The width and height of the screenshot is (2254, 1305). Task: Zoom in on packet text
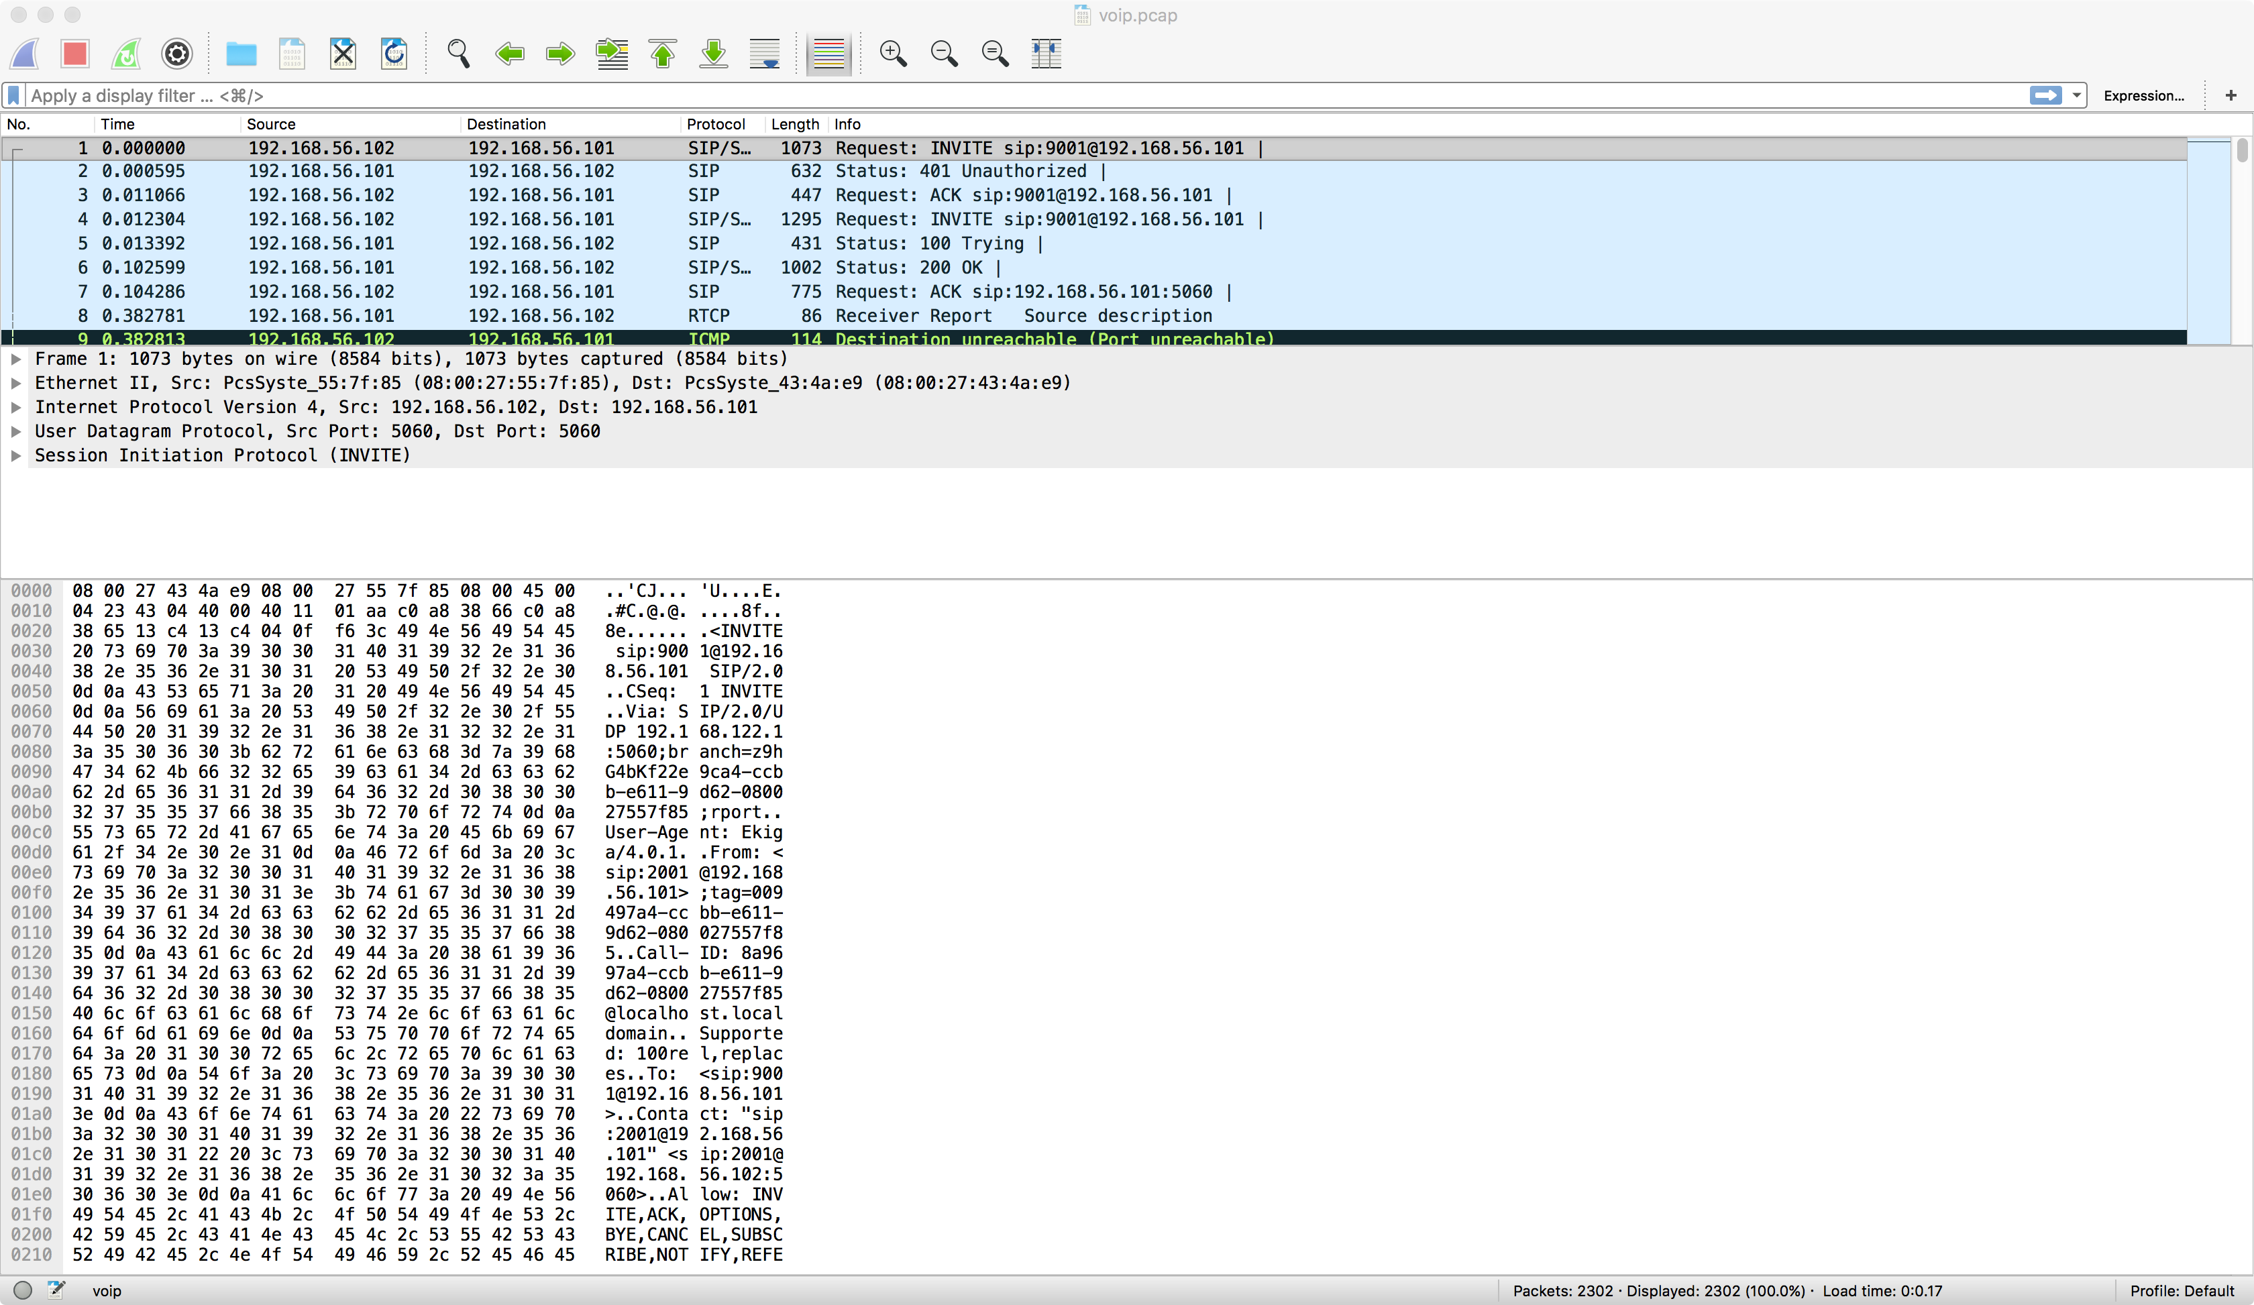point(893,54)
